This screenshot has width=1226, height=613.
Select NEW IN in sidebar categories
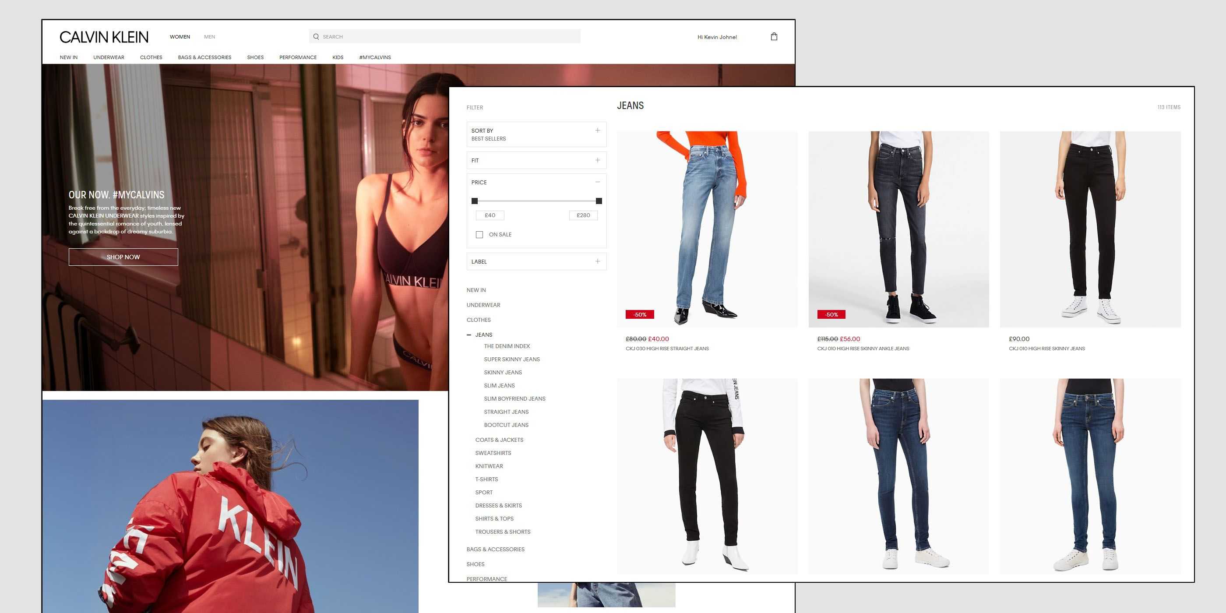[476, 290]
